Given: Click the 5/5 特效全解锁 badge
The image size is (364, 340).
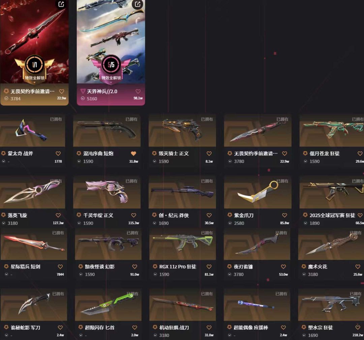Looking at the screenshot, I should [111, 68].
